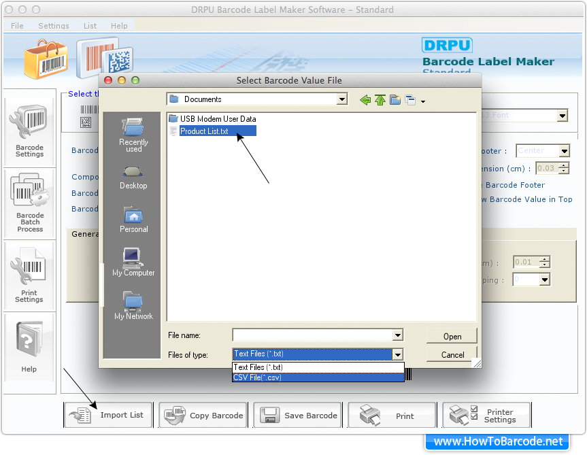Expand the File name dropdown arrow
The height and width of the screenshot is (455, 587).
(x=398, y=335)
